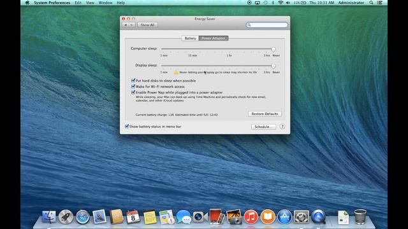Open Calendar showing date 8
This screenshot has height=229, width=408.
tap(133, 217)
